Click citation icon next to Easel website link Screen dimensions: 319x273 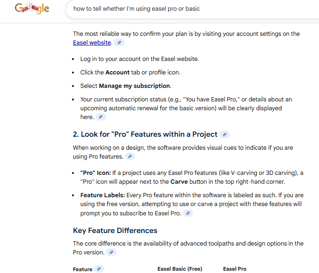[x=119, y=42]
